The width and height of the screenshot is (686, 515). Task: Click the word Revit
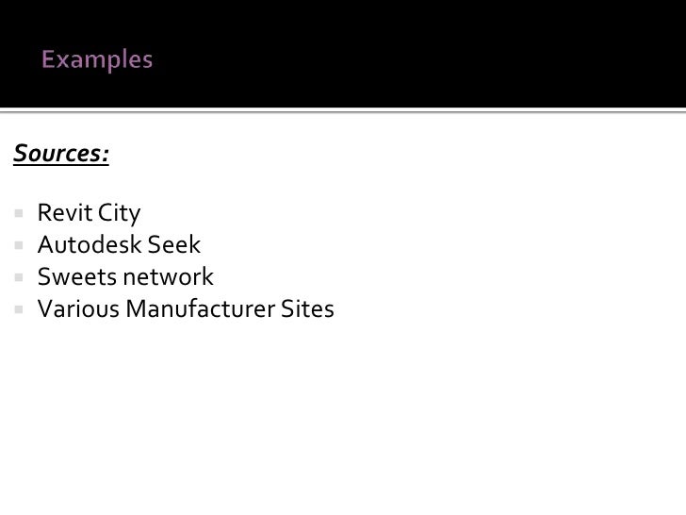(x=65, y=213)
